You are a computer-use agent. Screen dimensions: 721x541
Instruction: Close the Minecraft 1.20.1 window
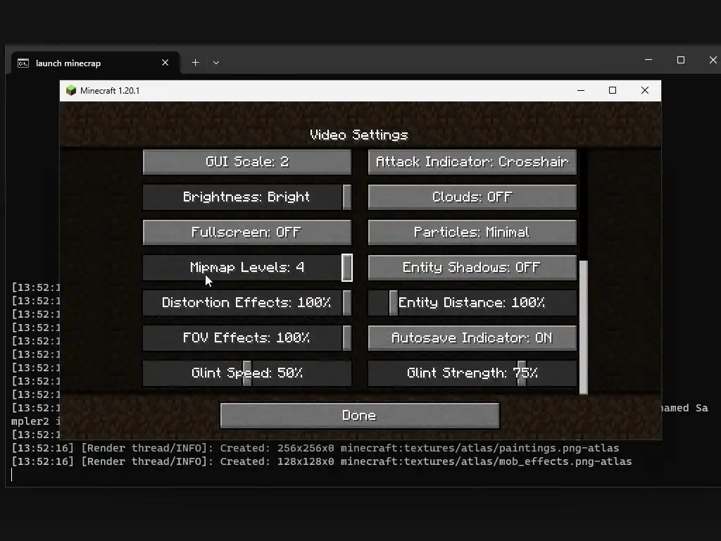[x=645, y=91]
